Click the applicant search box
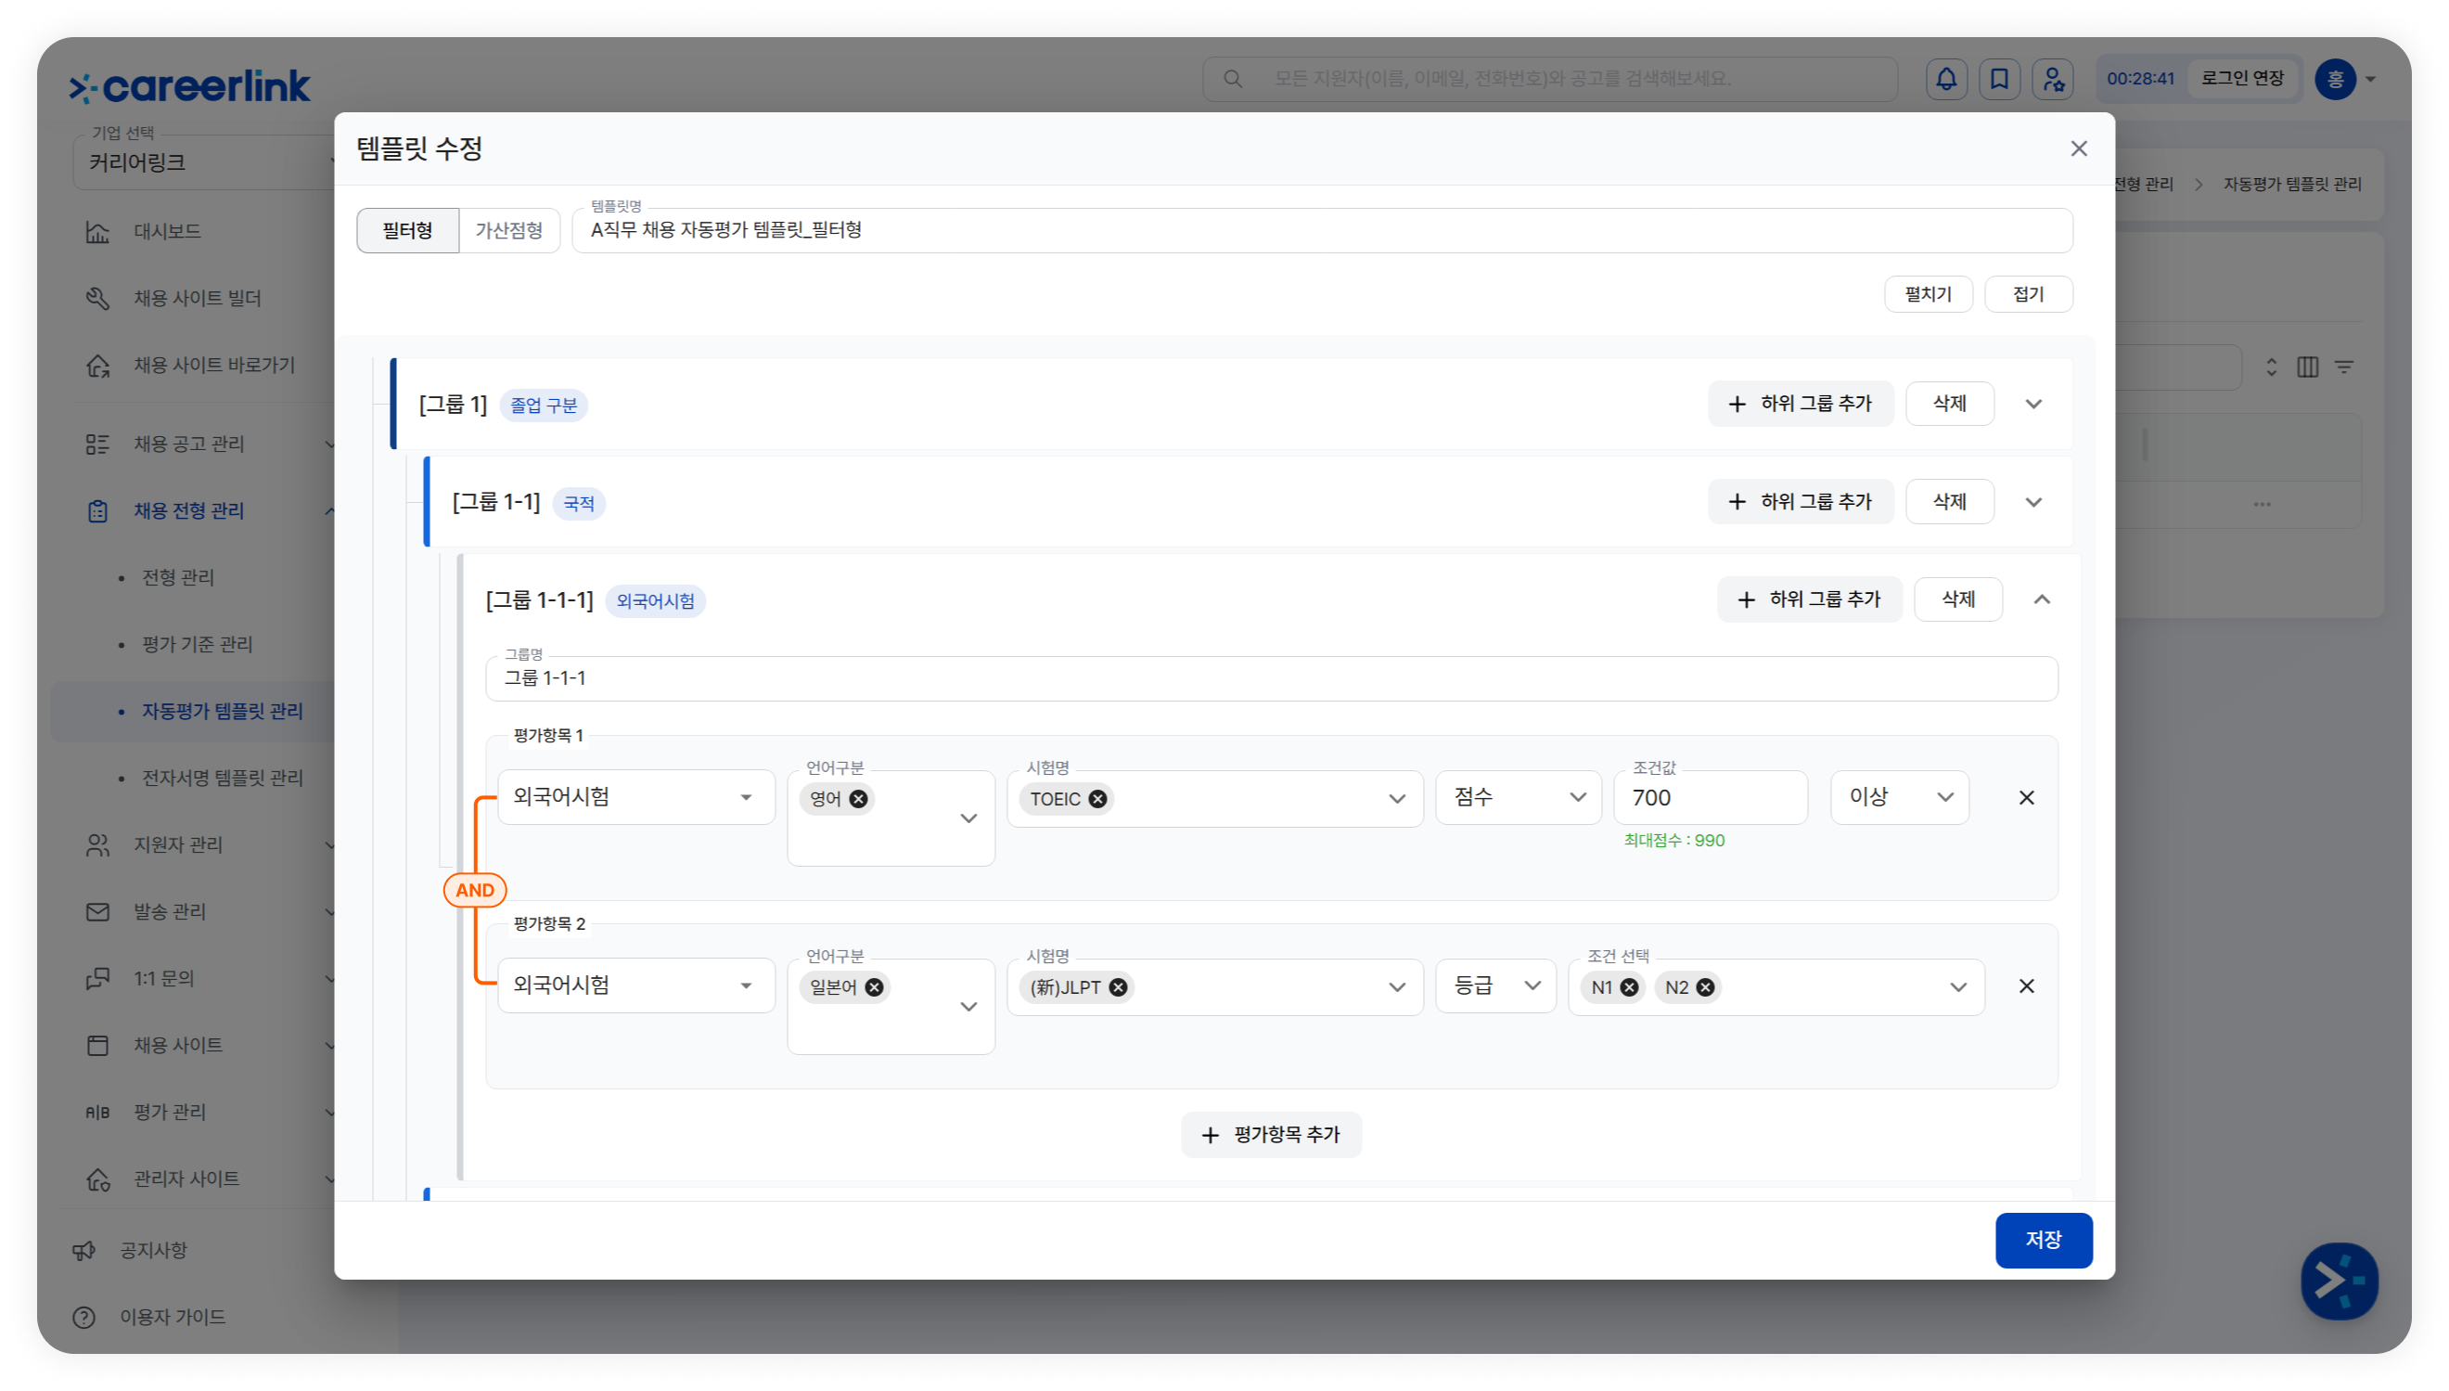The width and height of the screenshot is (2449, 1391). click(1548, 78)
